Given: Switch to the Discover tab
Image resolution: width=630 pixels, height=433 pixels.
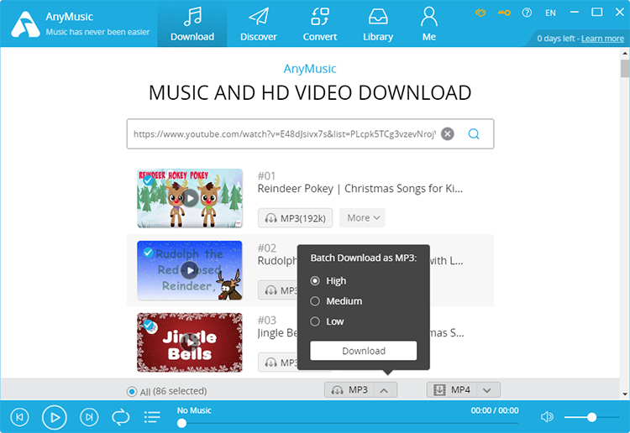Looking at the screenshot, I should pyautogui.click(x=259, y=24).
